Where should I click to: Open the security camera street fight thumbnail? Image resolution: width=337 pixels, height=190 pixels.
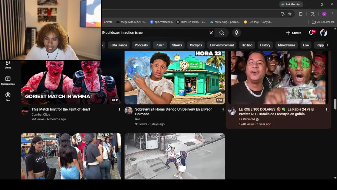click(x=175, y=156)
